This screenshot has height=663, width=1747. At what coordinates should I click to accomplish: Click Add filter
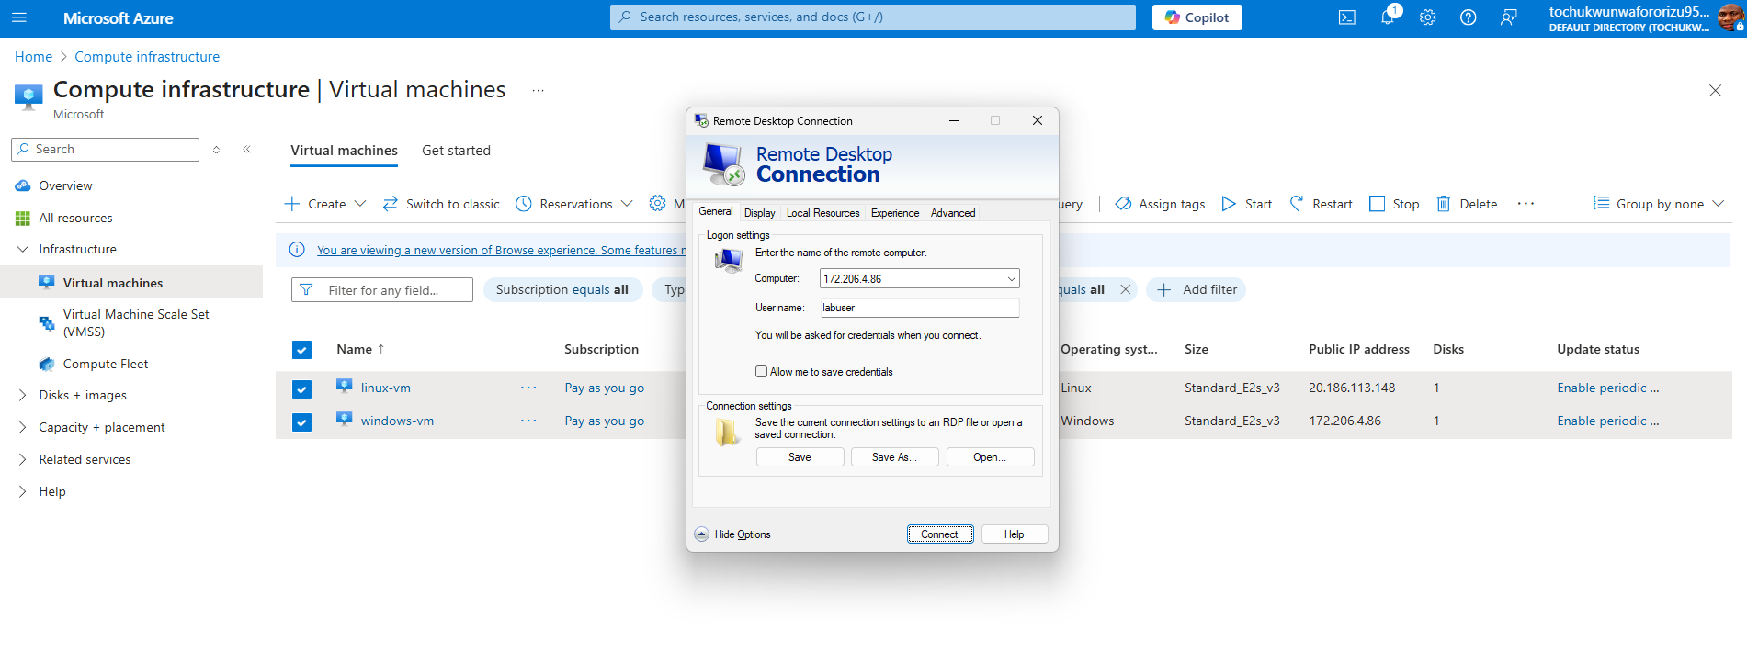pyautogui.click(x=1197, y=290)
